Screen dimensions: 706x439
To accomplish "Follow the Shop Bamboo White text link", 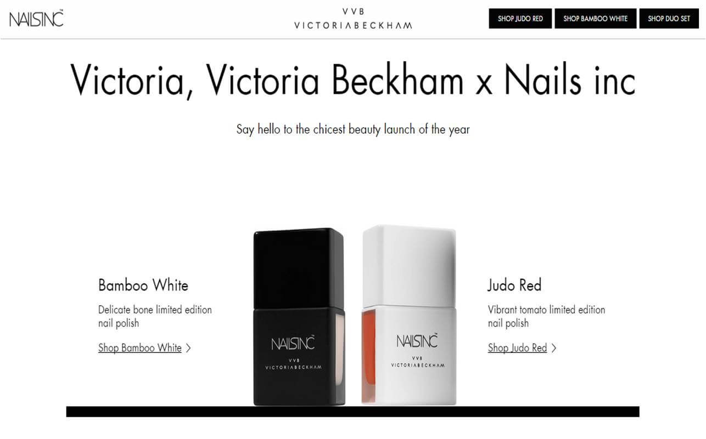I will click(139, 347).
